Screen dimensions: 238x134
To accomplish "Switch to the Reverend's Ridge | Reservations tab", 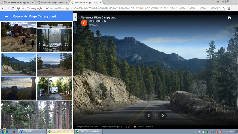I will point(52,3).
